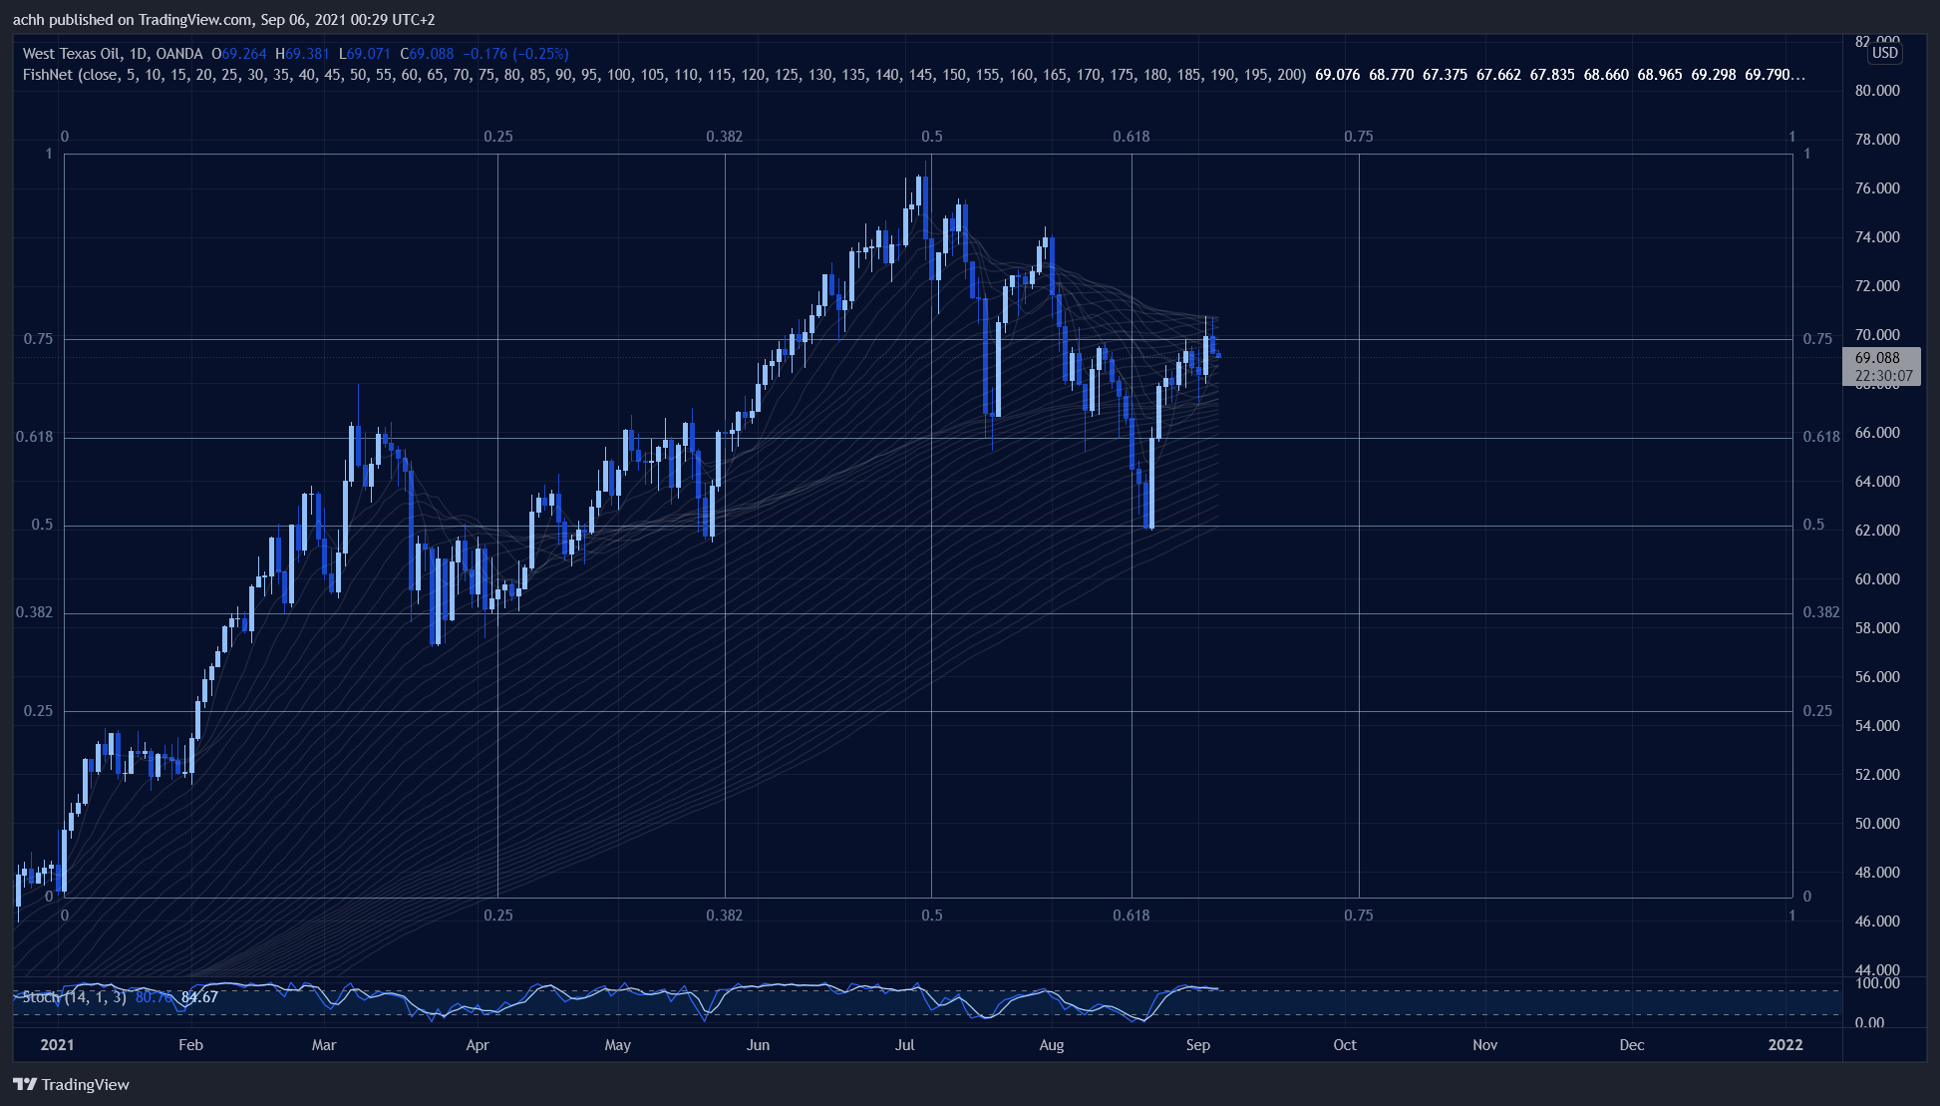Click the FishNet value 69.076

1337,75
